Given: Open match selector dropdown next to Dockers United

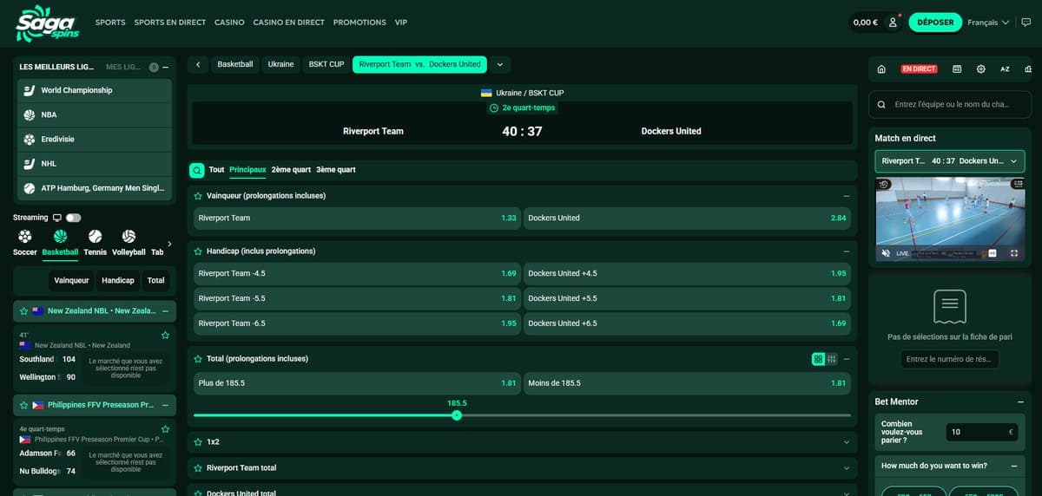Looking at the screenshot, I should (500, 64).
